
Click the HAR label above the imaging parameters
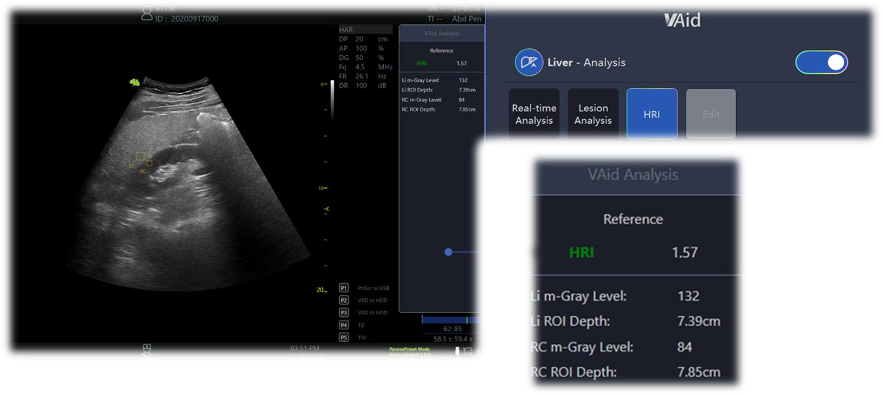(x=366, y=29)
